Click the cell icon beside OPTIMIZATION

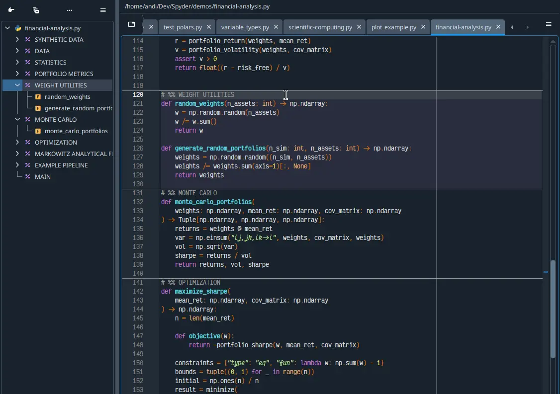coord(27,143)
